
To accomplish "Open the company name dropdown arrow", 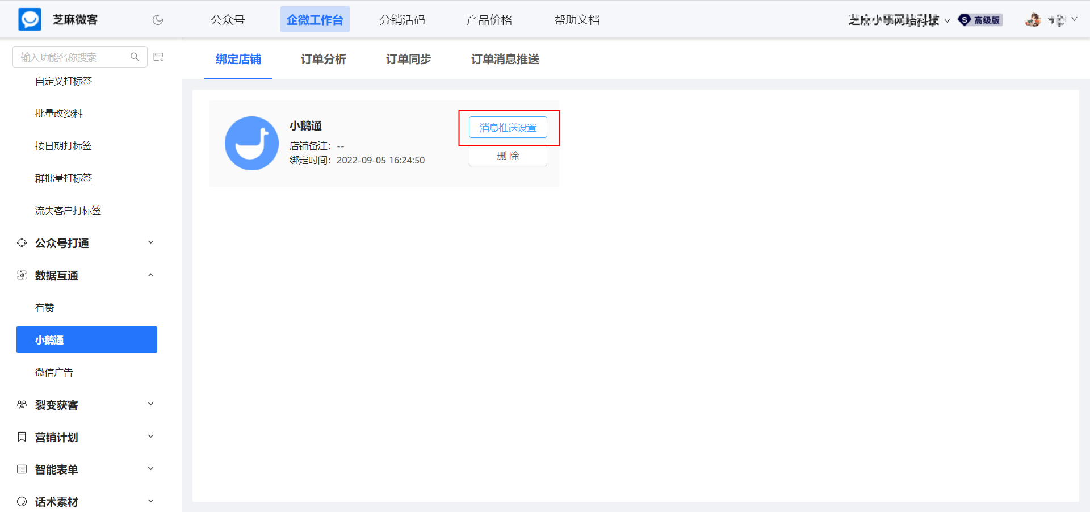I will click(x=947, y=20).
